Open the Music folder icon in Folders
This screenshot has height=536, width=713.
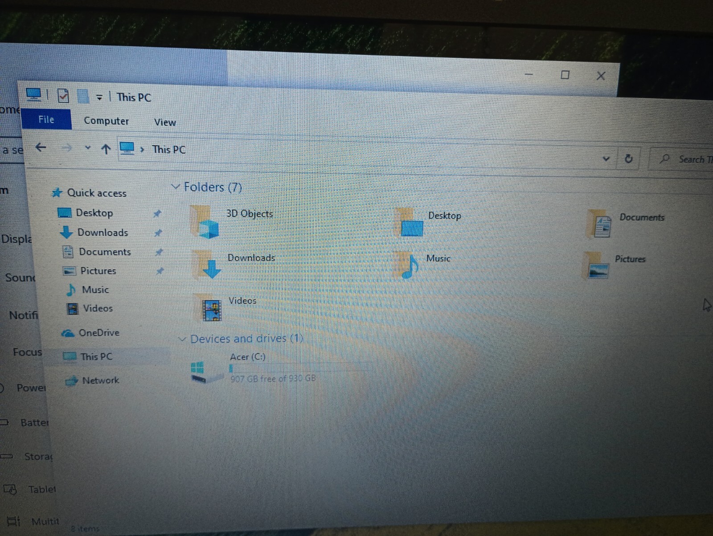point(407,265)
